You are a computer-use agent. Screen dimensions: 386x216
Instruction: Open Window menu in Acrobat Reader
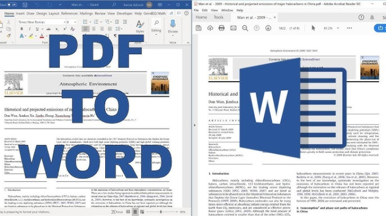point(227,11)
